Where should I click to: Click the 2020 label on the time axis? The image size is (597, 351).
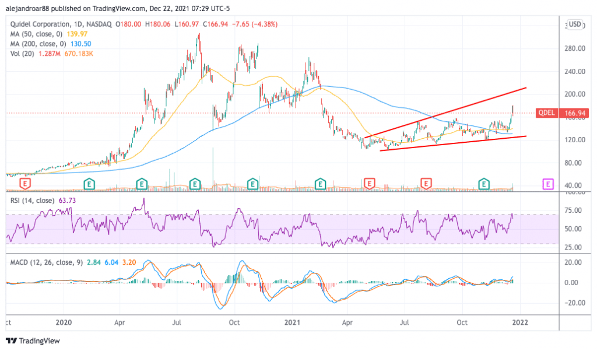point(64,322)
